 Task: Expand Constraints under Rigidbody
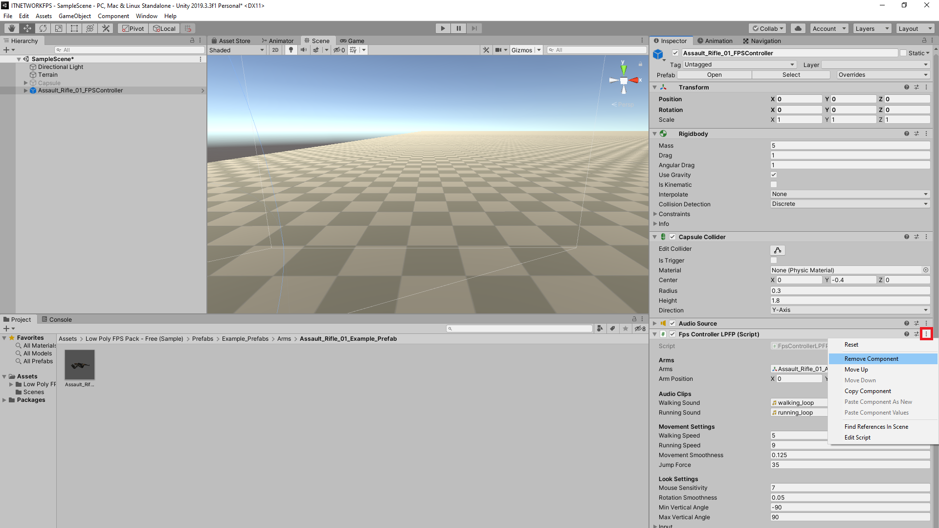(x=655, y=214)
